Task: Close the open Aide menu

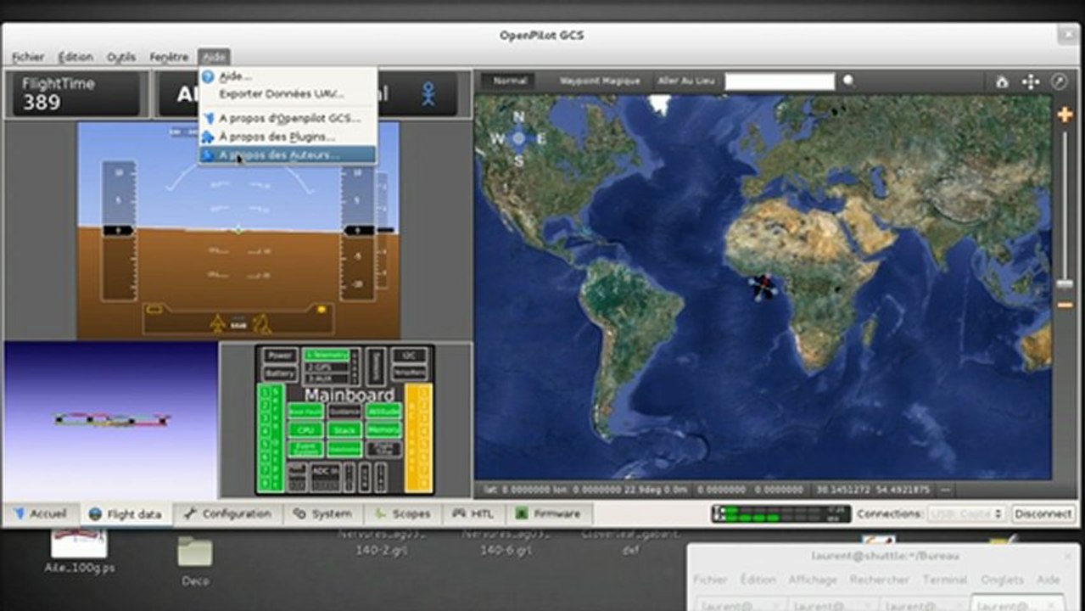Action: pos(214,57)
